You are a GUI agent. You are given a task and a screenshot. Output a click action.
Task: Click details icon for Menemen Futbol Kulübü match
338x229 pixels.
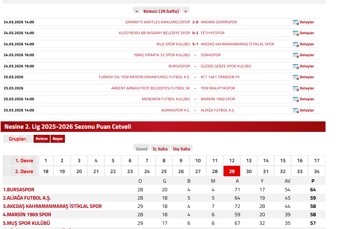tap(295, 99)
